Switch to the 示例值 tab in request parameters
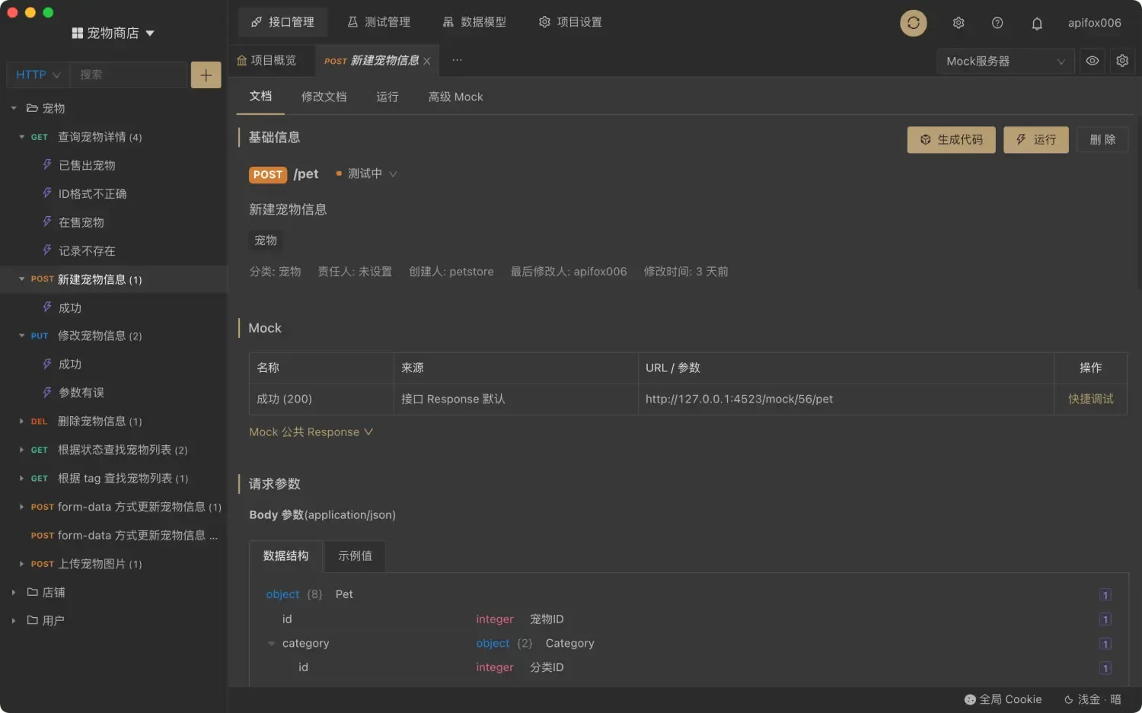This screenshot has height=713, width=1142. pos(354,555)
